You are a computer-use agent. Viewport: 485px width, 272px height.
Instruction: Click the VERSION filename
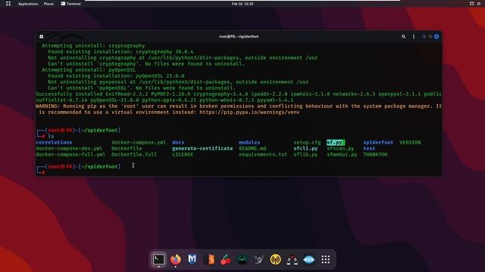(x=410, y=143)
